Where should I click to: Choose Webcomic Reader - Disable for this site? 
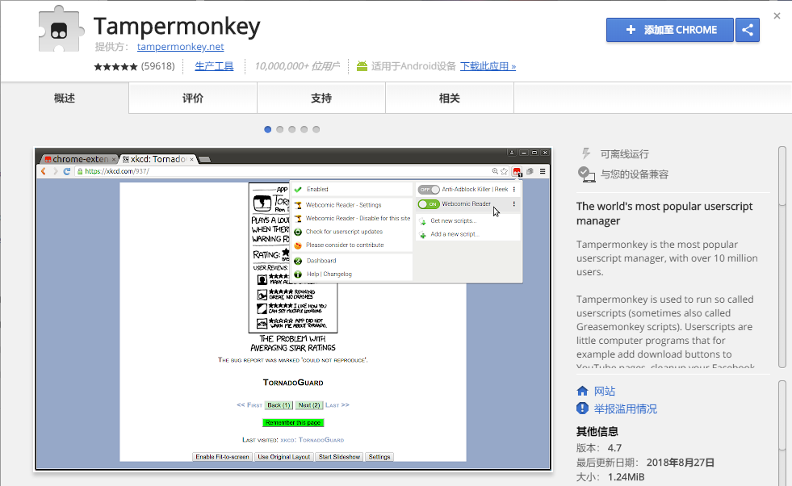pos(352,218)
